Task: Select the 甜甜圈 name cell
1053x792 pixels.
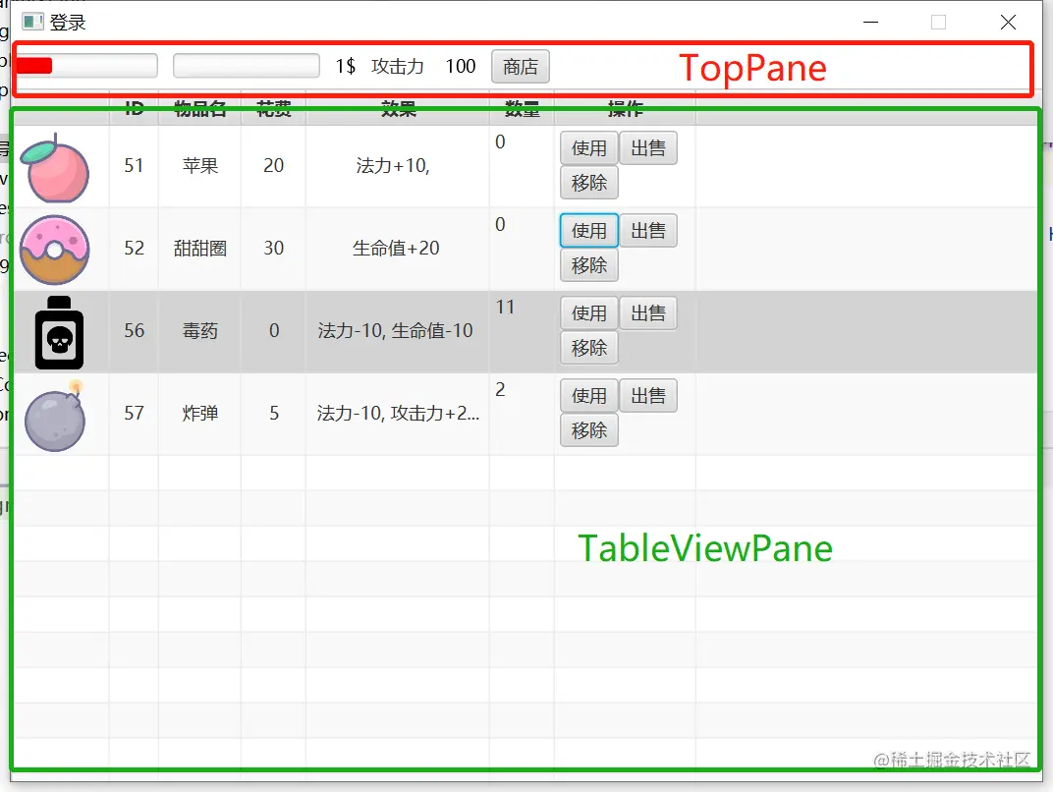Action: (x=200, y=249)
